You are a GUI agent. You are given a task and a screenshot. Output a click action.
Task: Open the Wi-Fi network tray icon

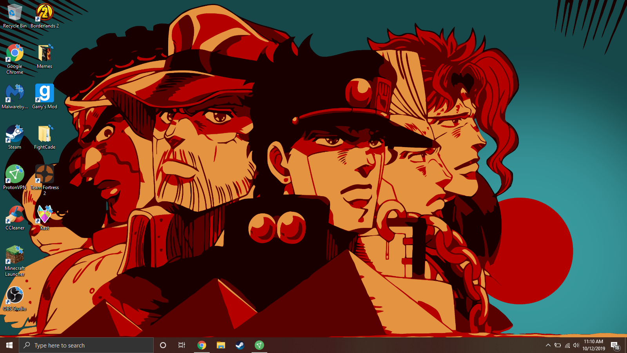tap(567, 345)
